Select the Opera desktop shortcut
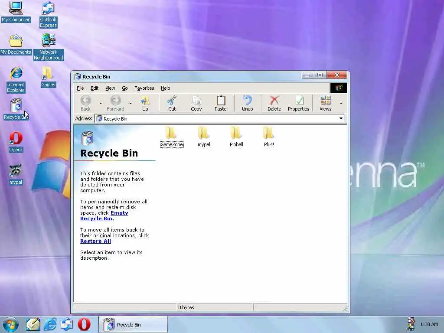Screen dimensions: 444x333 [x=16, y=142]
